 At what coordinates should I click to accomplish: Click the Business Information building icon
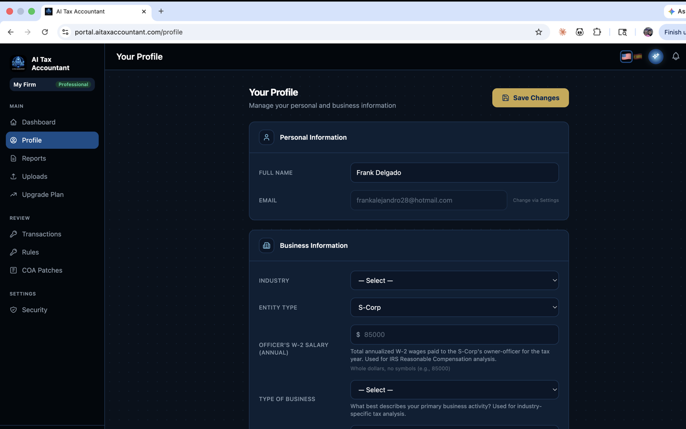(266, 245)
